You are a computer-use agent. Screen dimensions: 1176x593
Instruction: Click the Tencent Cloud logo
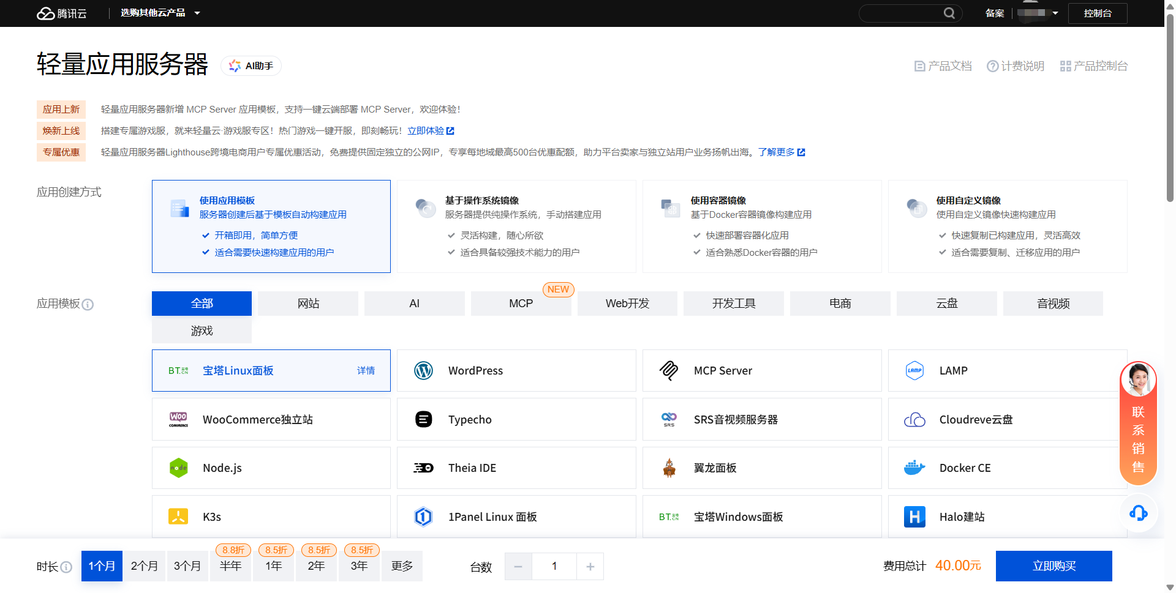click(x=62, y=13)
